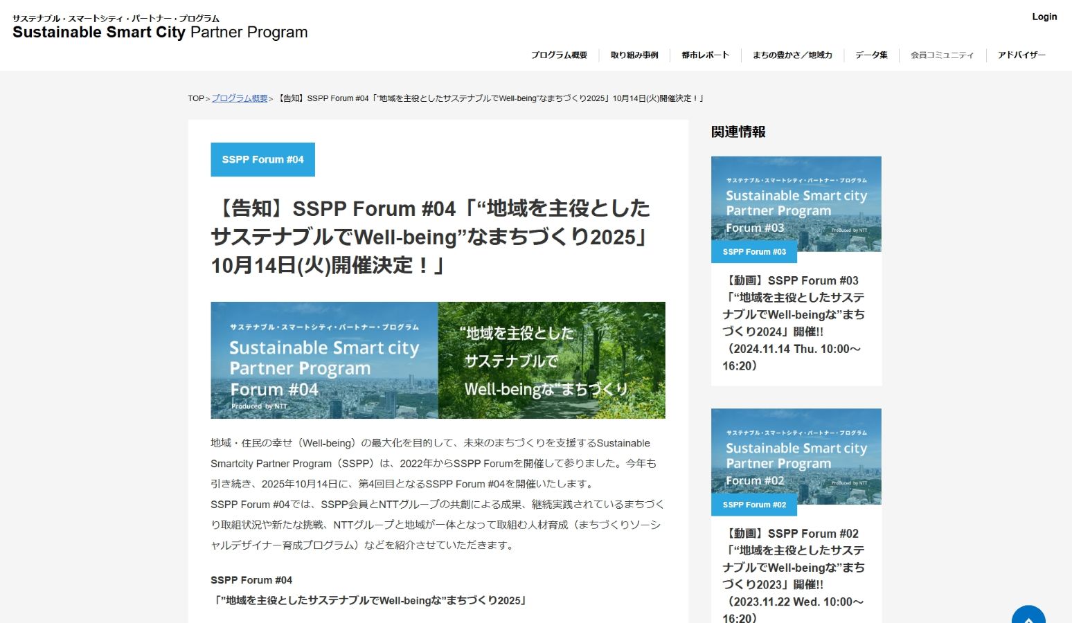Open the プログラム概要 navigation menu
1072x623 pixels.
[559, 55]
